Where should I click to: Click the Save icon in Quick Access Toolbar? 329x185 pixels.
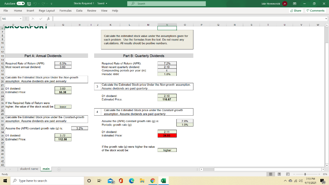coord(29,4)
